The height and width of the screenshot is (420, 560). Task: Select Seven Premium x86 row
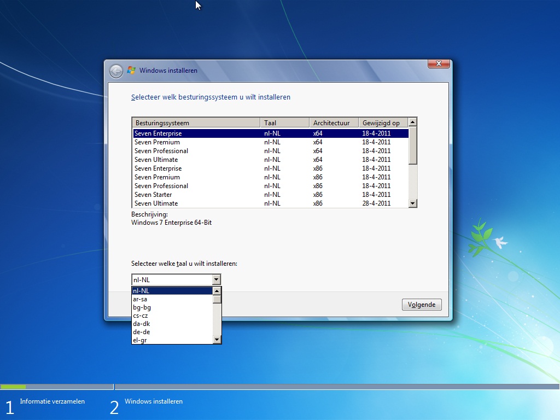coord(270,177)
